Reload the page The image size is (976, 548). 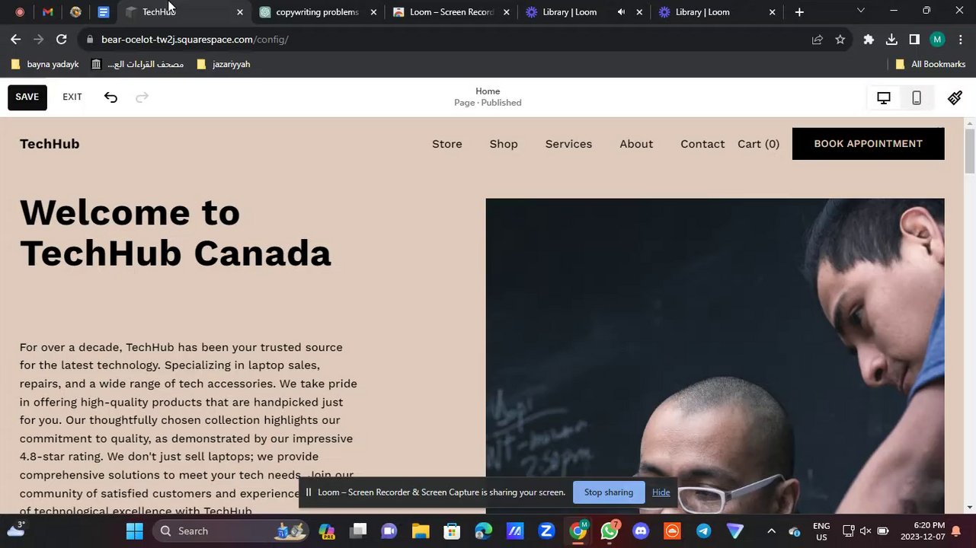tap(62, 40)
